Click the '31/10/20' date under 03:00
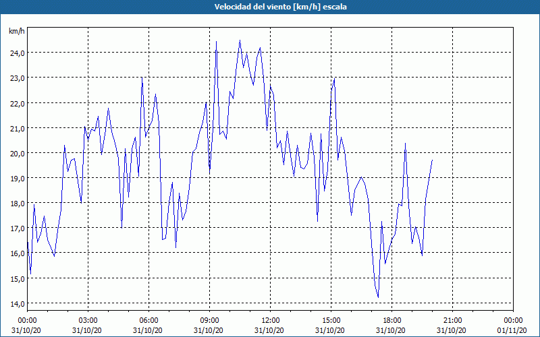The height and width of the screenshot is (337, 540). (87, 330)
